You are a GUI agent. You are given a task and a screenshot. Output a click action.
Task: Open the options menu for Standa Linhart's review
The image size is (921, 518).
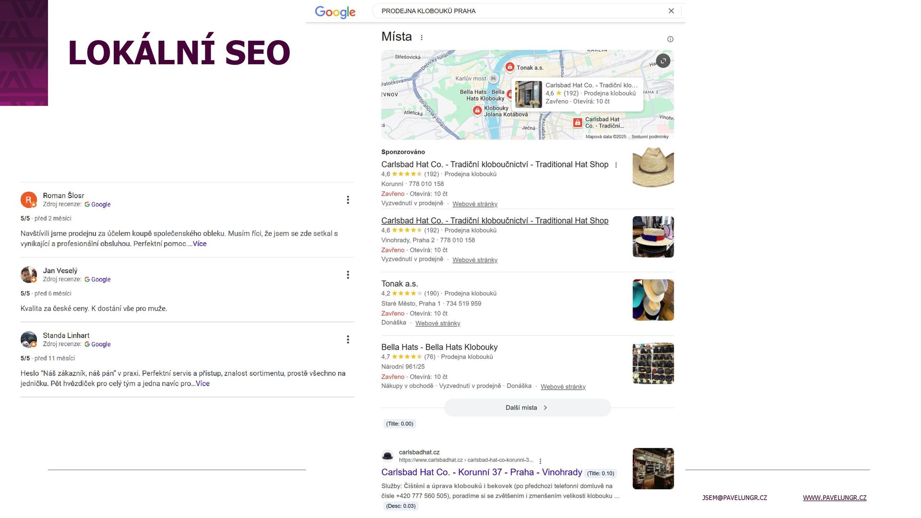[348, 340]
